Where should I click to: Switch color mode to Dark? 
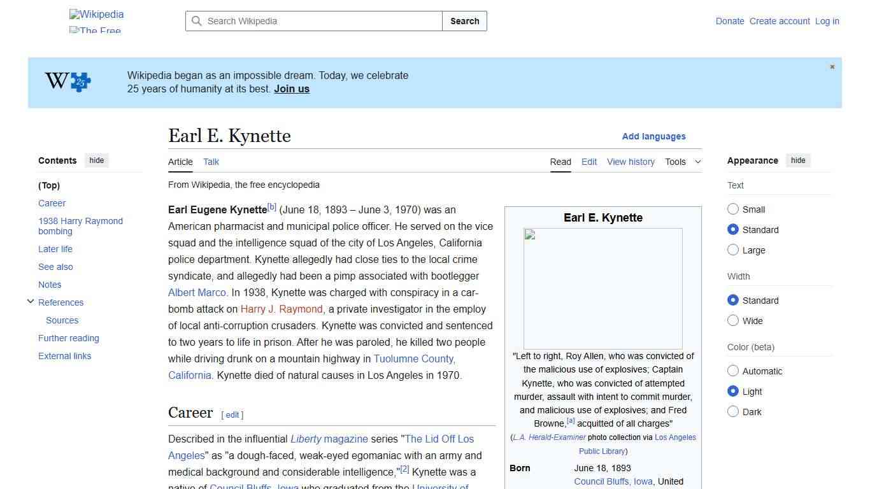tap(733, 411)
